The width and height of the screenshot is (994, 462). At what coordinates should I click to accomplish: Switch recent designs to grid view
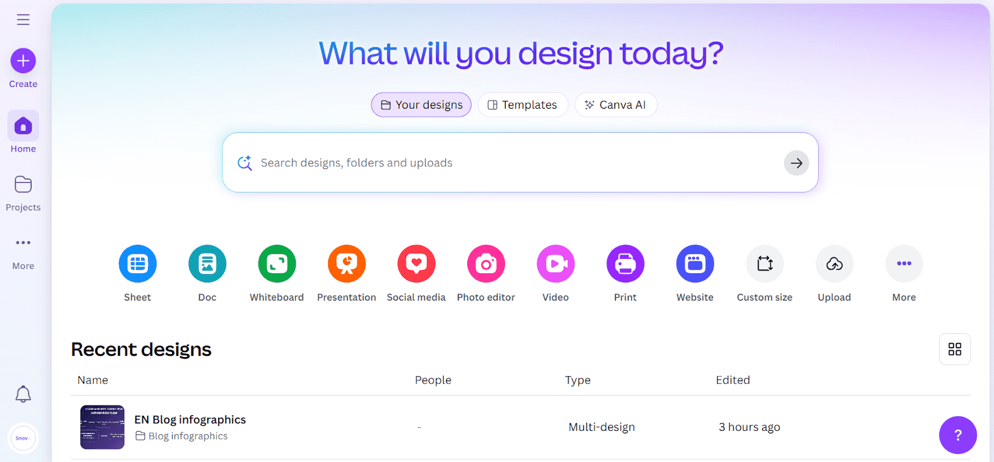(955, 349)
